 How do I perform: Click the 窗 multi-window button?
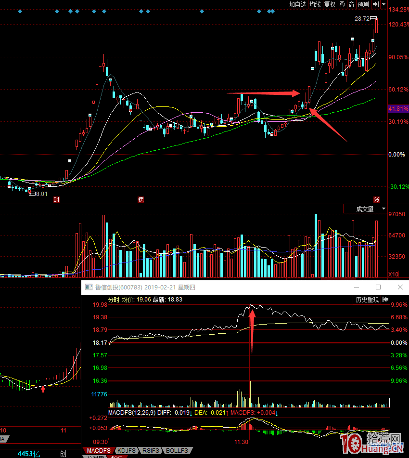click(351, 4)
